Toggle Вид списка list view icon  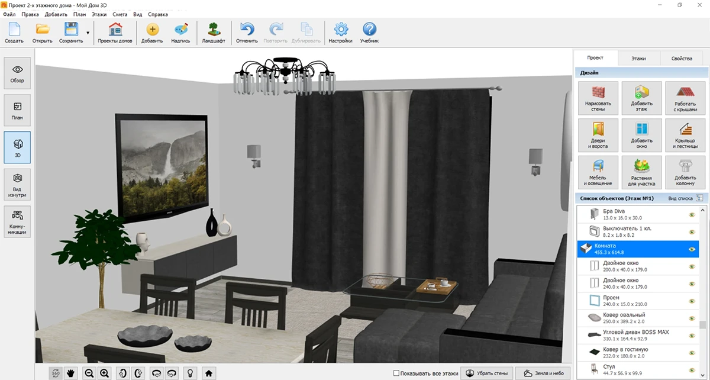pos(699,198)
